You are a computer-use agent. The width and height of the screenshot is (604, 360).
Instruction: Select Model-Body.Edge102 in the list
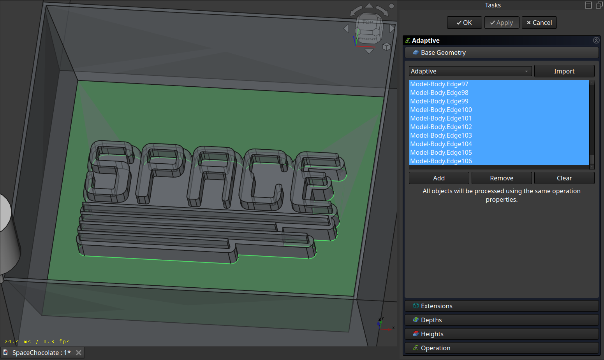[x=499, y=127]
